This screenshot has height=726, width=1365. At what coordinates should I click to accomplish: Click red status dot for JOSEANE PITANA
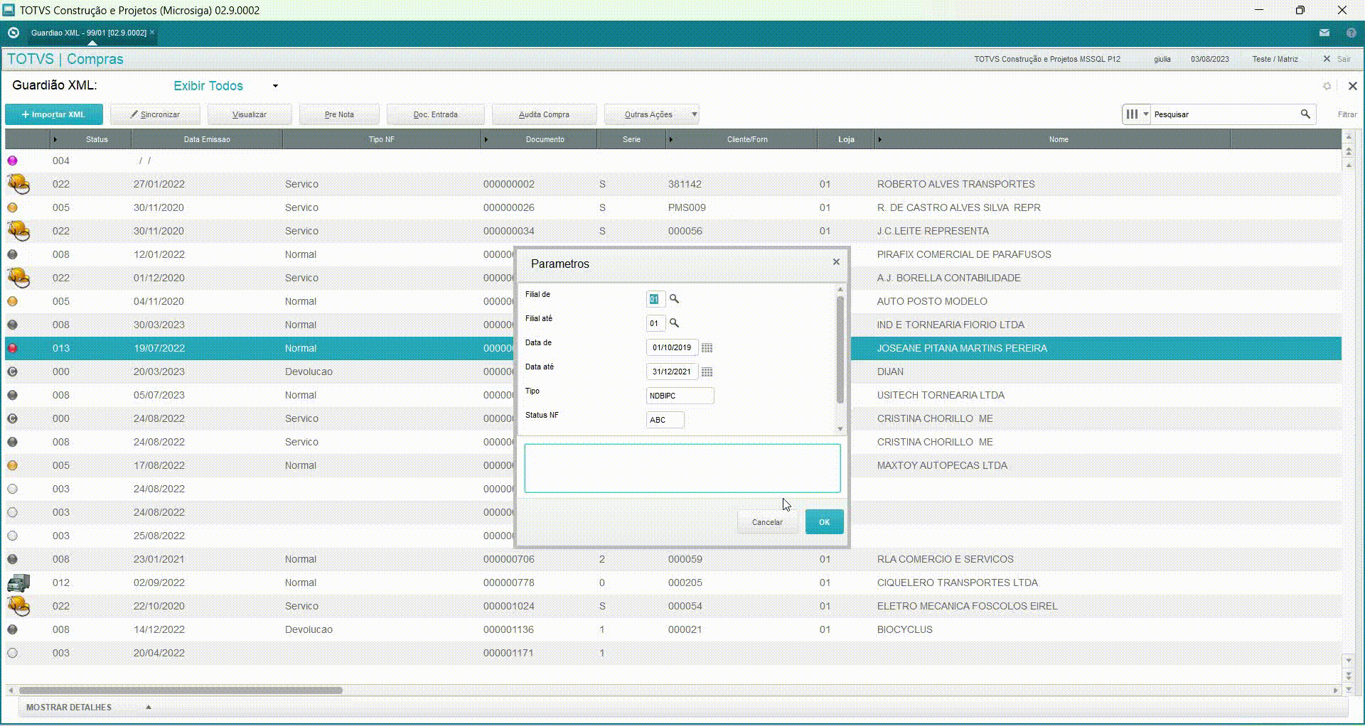(12, 348)
